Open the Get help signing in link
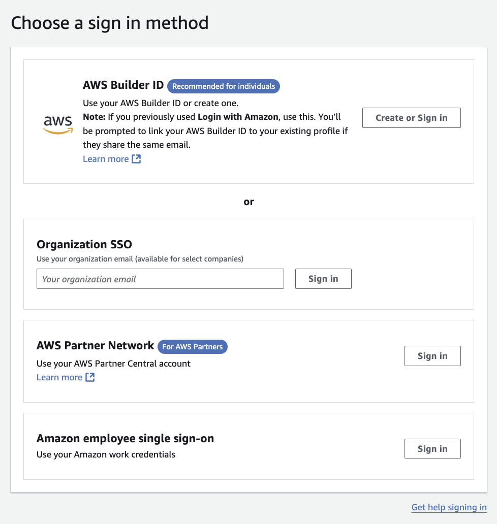This screenshot has height=524, width=497. (x=449, y=507)
